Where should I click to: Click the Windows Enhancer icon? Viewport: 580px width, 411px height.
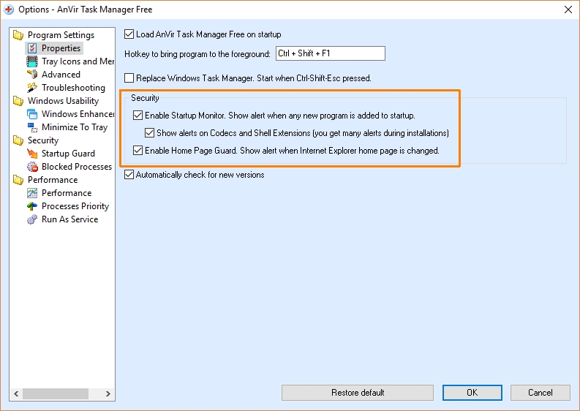(32, 114)
